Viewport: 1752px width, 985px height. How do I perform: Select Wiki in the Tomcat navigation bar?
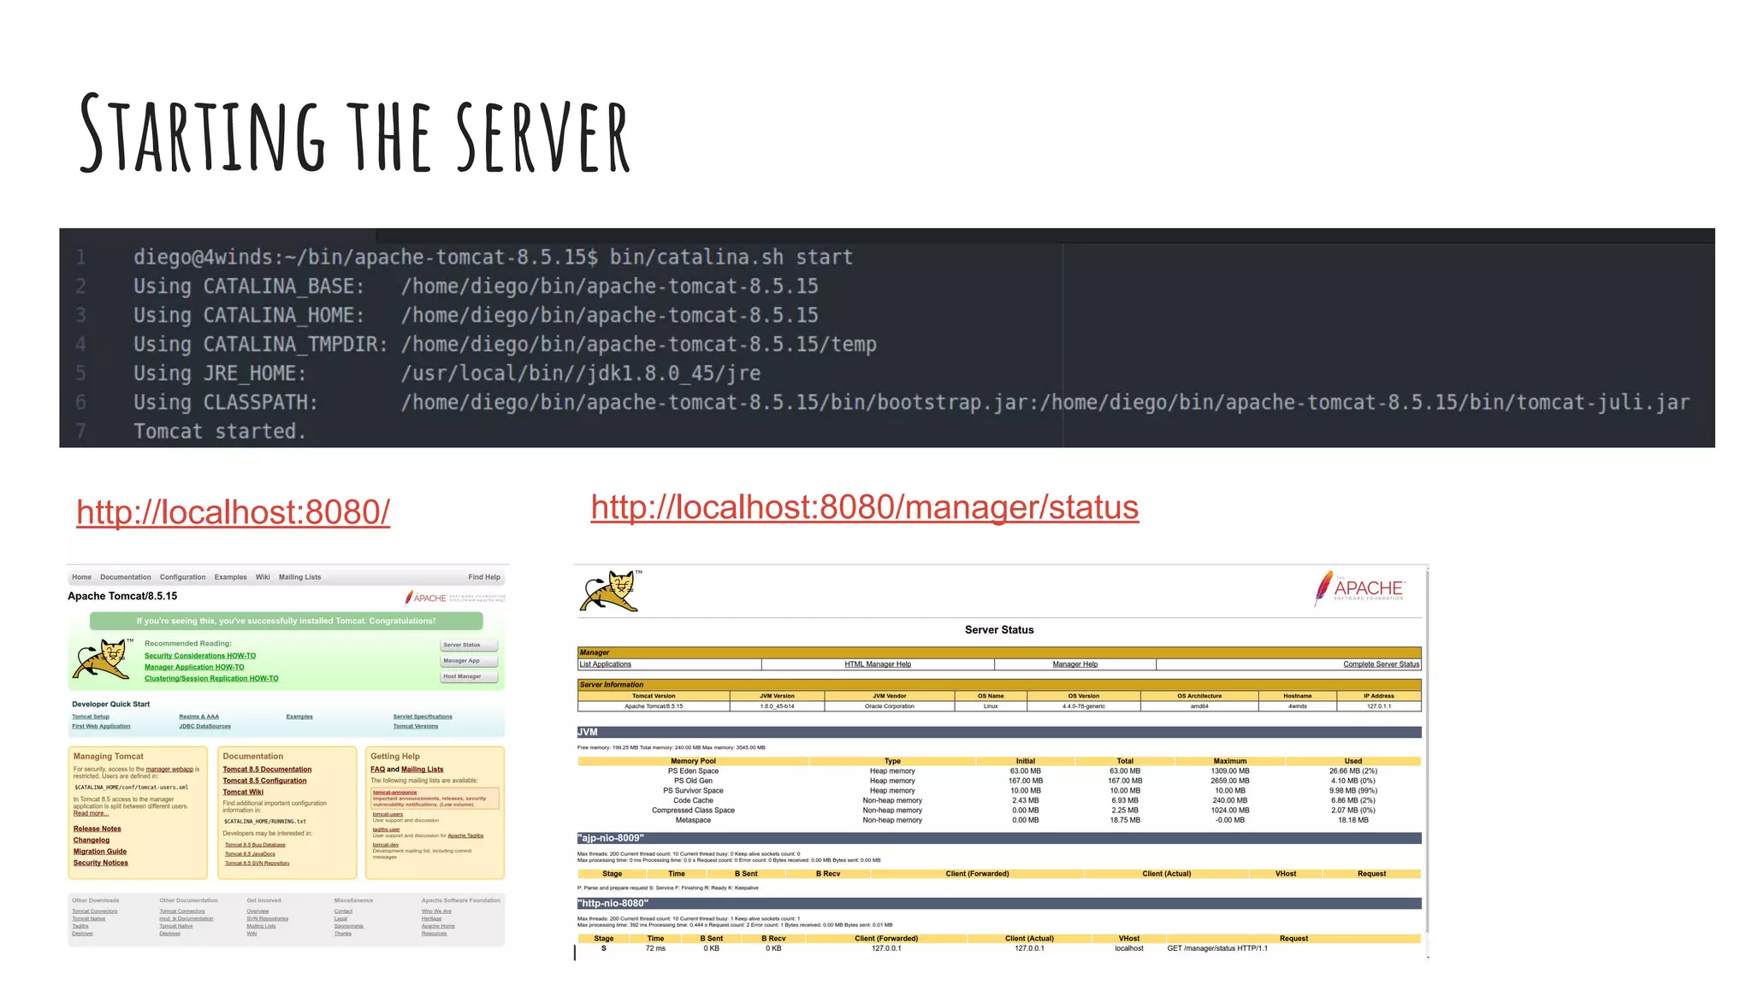coord(263,577)
